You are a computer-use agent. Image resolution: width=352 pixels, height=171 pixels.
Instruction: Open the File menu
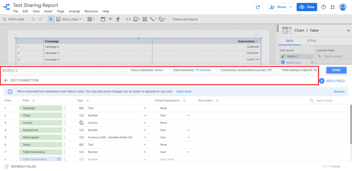click(x=15, y=11)
